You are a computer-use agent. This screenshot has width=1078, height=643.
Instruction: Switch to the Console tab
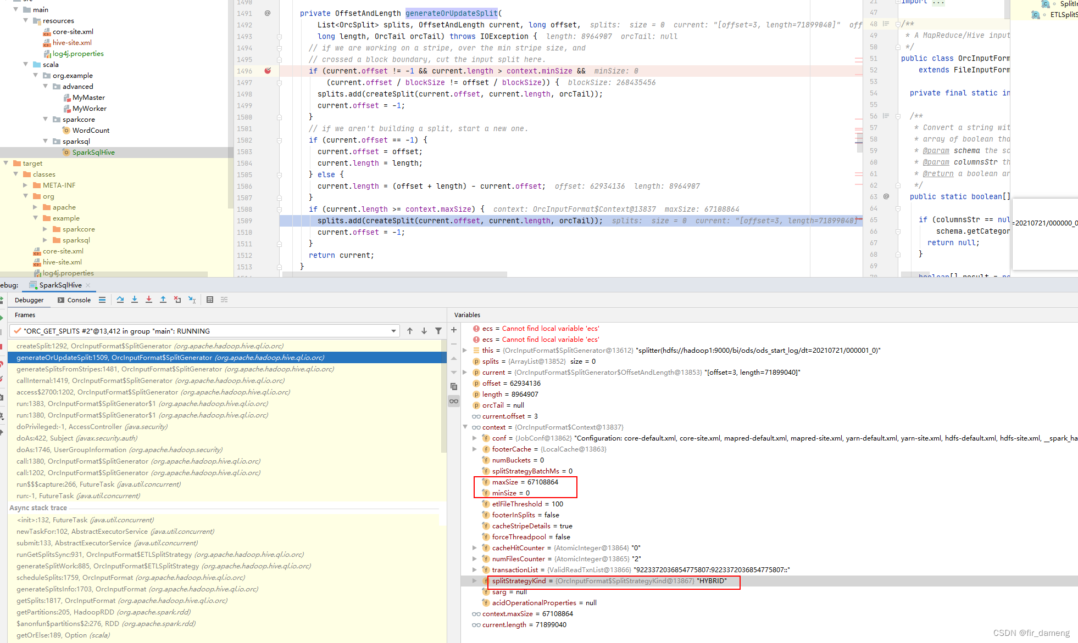pyautogui.click(x=74, y=300)
